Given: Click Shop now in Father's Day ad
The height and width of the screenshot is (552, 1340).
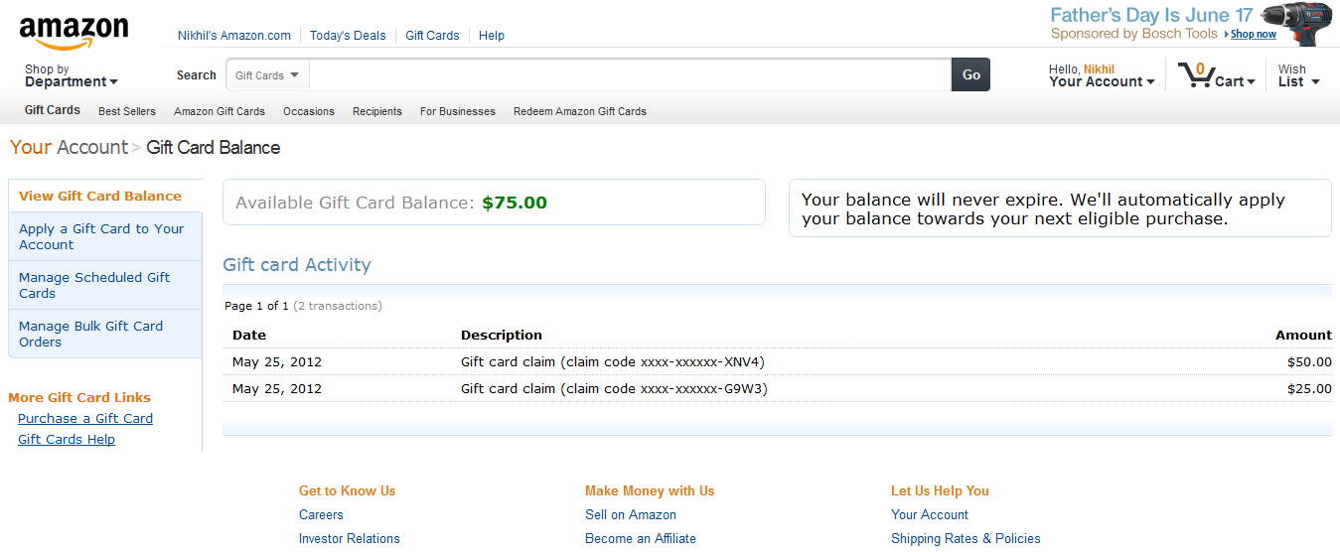Looking at the screenshot, I should 1254,34.
